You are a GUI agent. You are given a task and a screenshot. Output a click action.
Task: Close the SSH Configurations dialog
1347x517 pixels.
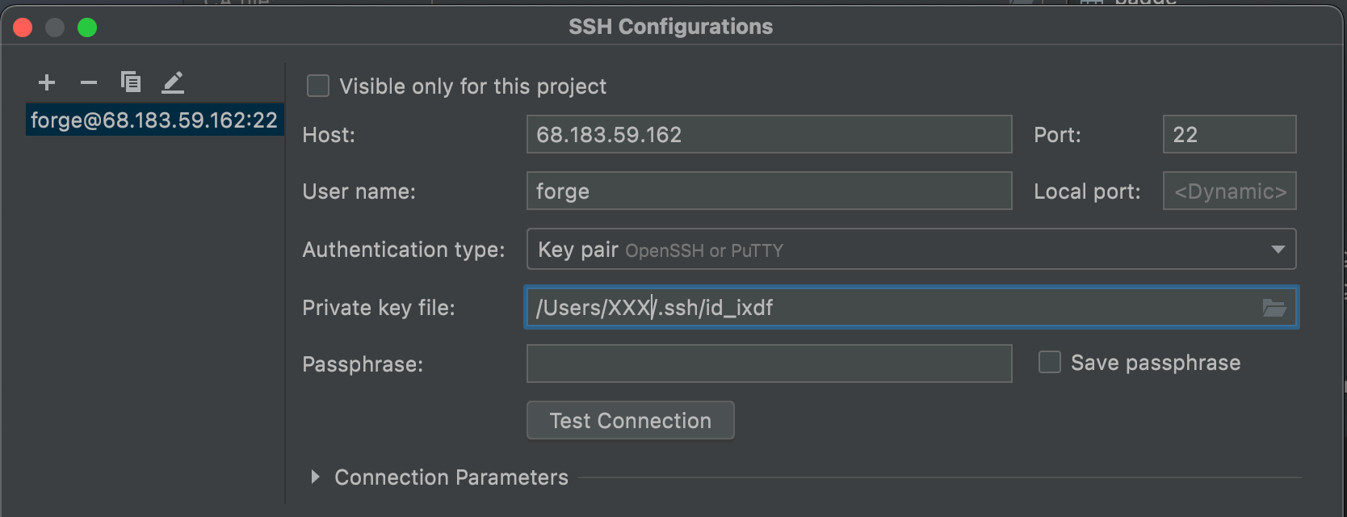coord(23,27)
